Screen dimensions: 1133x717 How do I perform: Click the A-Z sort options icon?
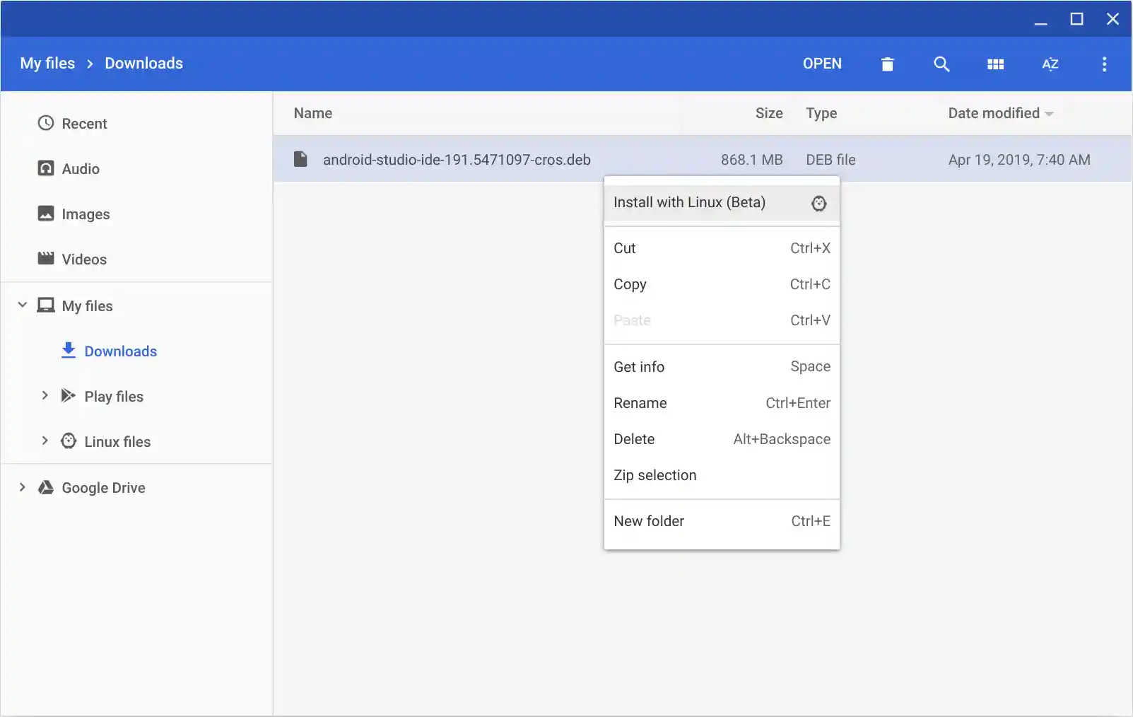point(1050,64)
